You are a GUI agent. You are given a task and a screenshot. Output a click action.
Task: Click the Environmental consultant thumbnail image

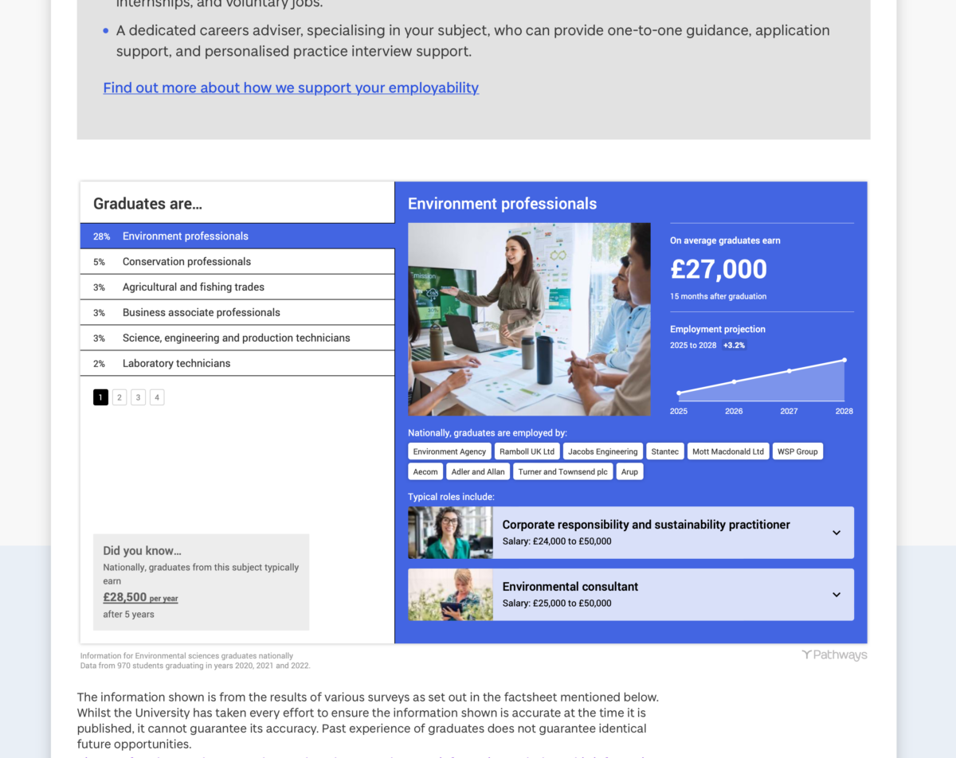click(x=450, y=595)
